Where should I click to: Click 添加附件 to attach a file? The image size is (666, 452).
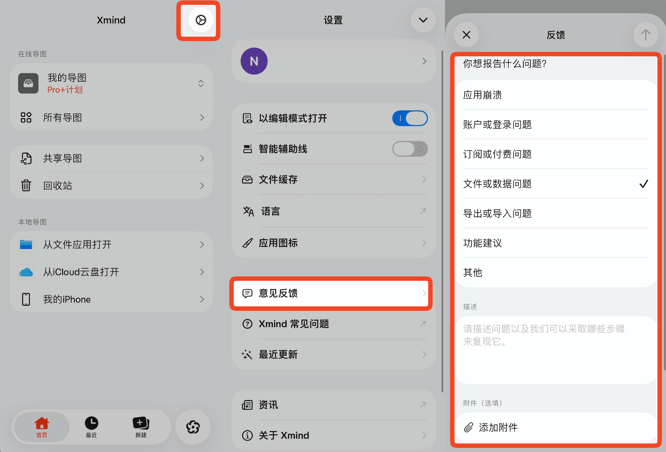coord(556,428)
